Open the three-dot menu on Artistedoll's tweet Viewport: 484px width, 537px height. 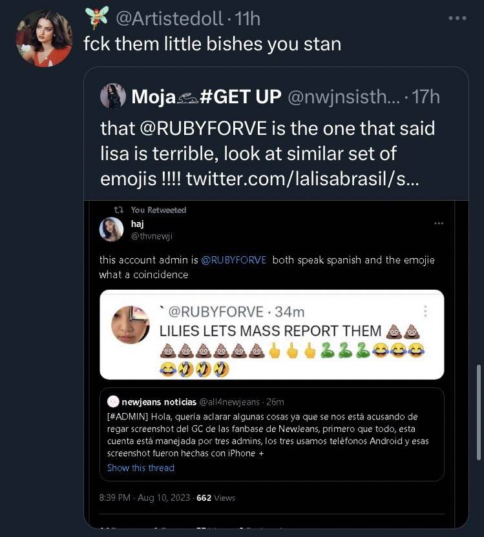(458, 18)
